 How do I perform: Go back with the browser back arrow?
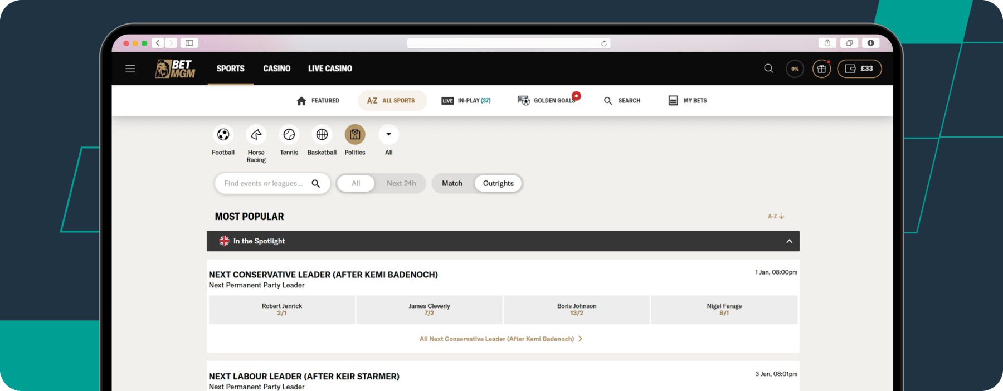click(x=158, y=43)
